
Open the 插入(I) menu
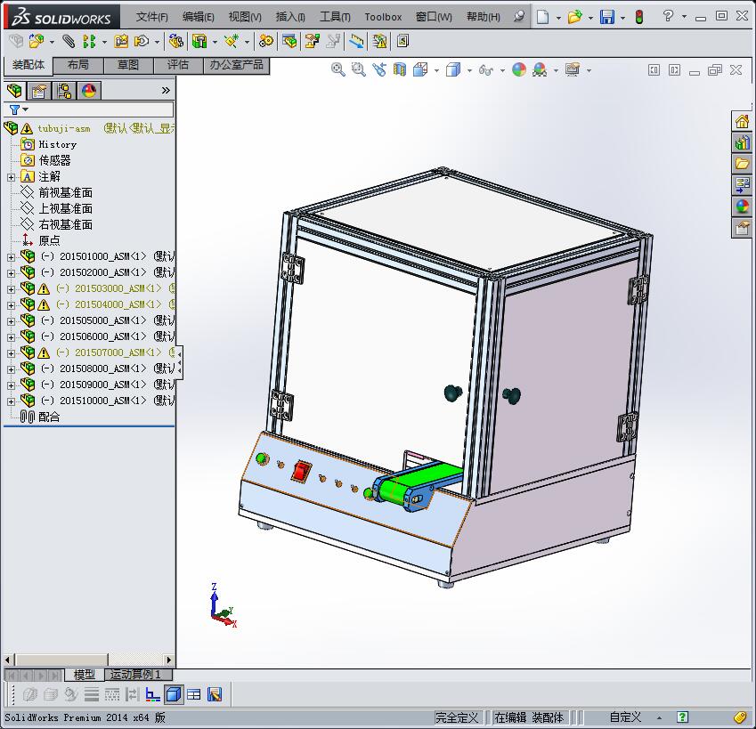(x=290, y=17)
